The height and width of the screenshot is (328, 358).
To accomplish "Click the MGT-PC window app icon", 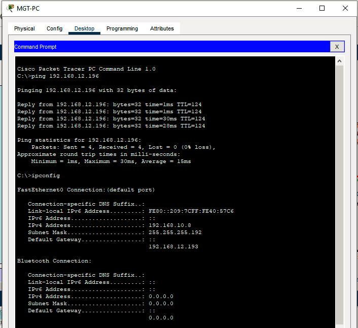I will click(x=10, y=8).
